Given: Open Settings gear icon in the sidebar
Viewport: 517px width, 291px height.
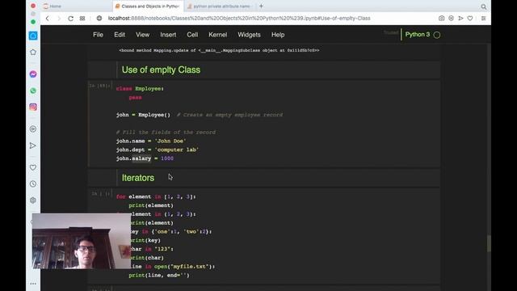Looking at the screenshot, I should click(33, 200).
